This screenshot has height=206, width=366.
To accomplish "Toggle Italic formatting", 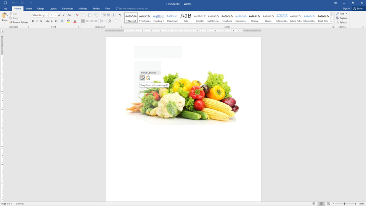I will (x=37, y=21).
